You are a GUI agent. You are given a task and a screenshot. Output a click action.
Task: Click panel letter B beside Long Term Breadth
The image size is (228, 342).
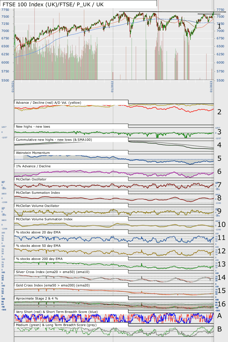click(219, 329)
